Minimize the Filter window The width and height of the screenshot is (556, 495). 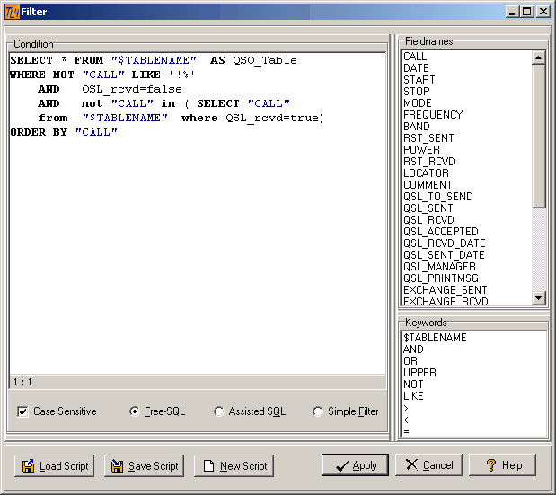coord(512,12)
